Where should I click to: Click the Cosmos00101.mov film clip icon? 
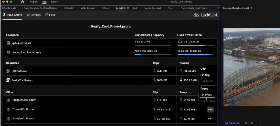point(8,100)
